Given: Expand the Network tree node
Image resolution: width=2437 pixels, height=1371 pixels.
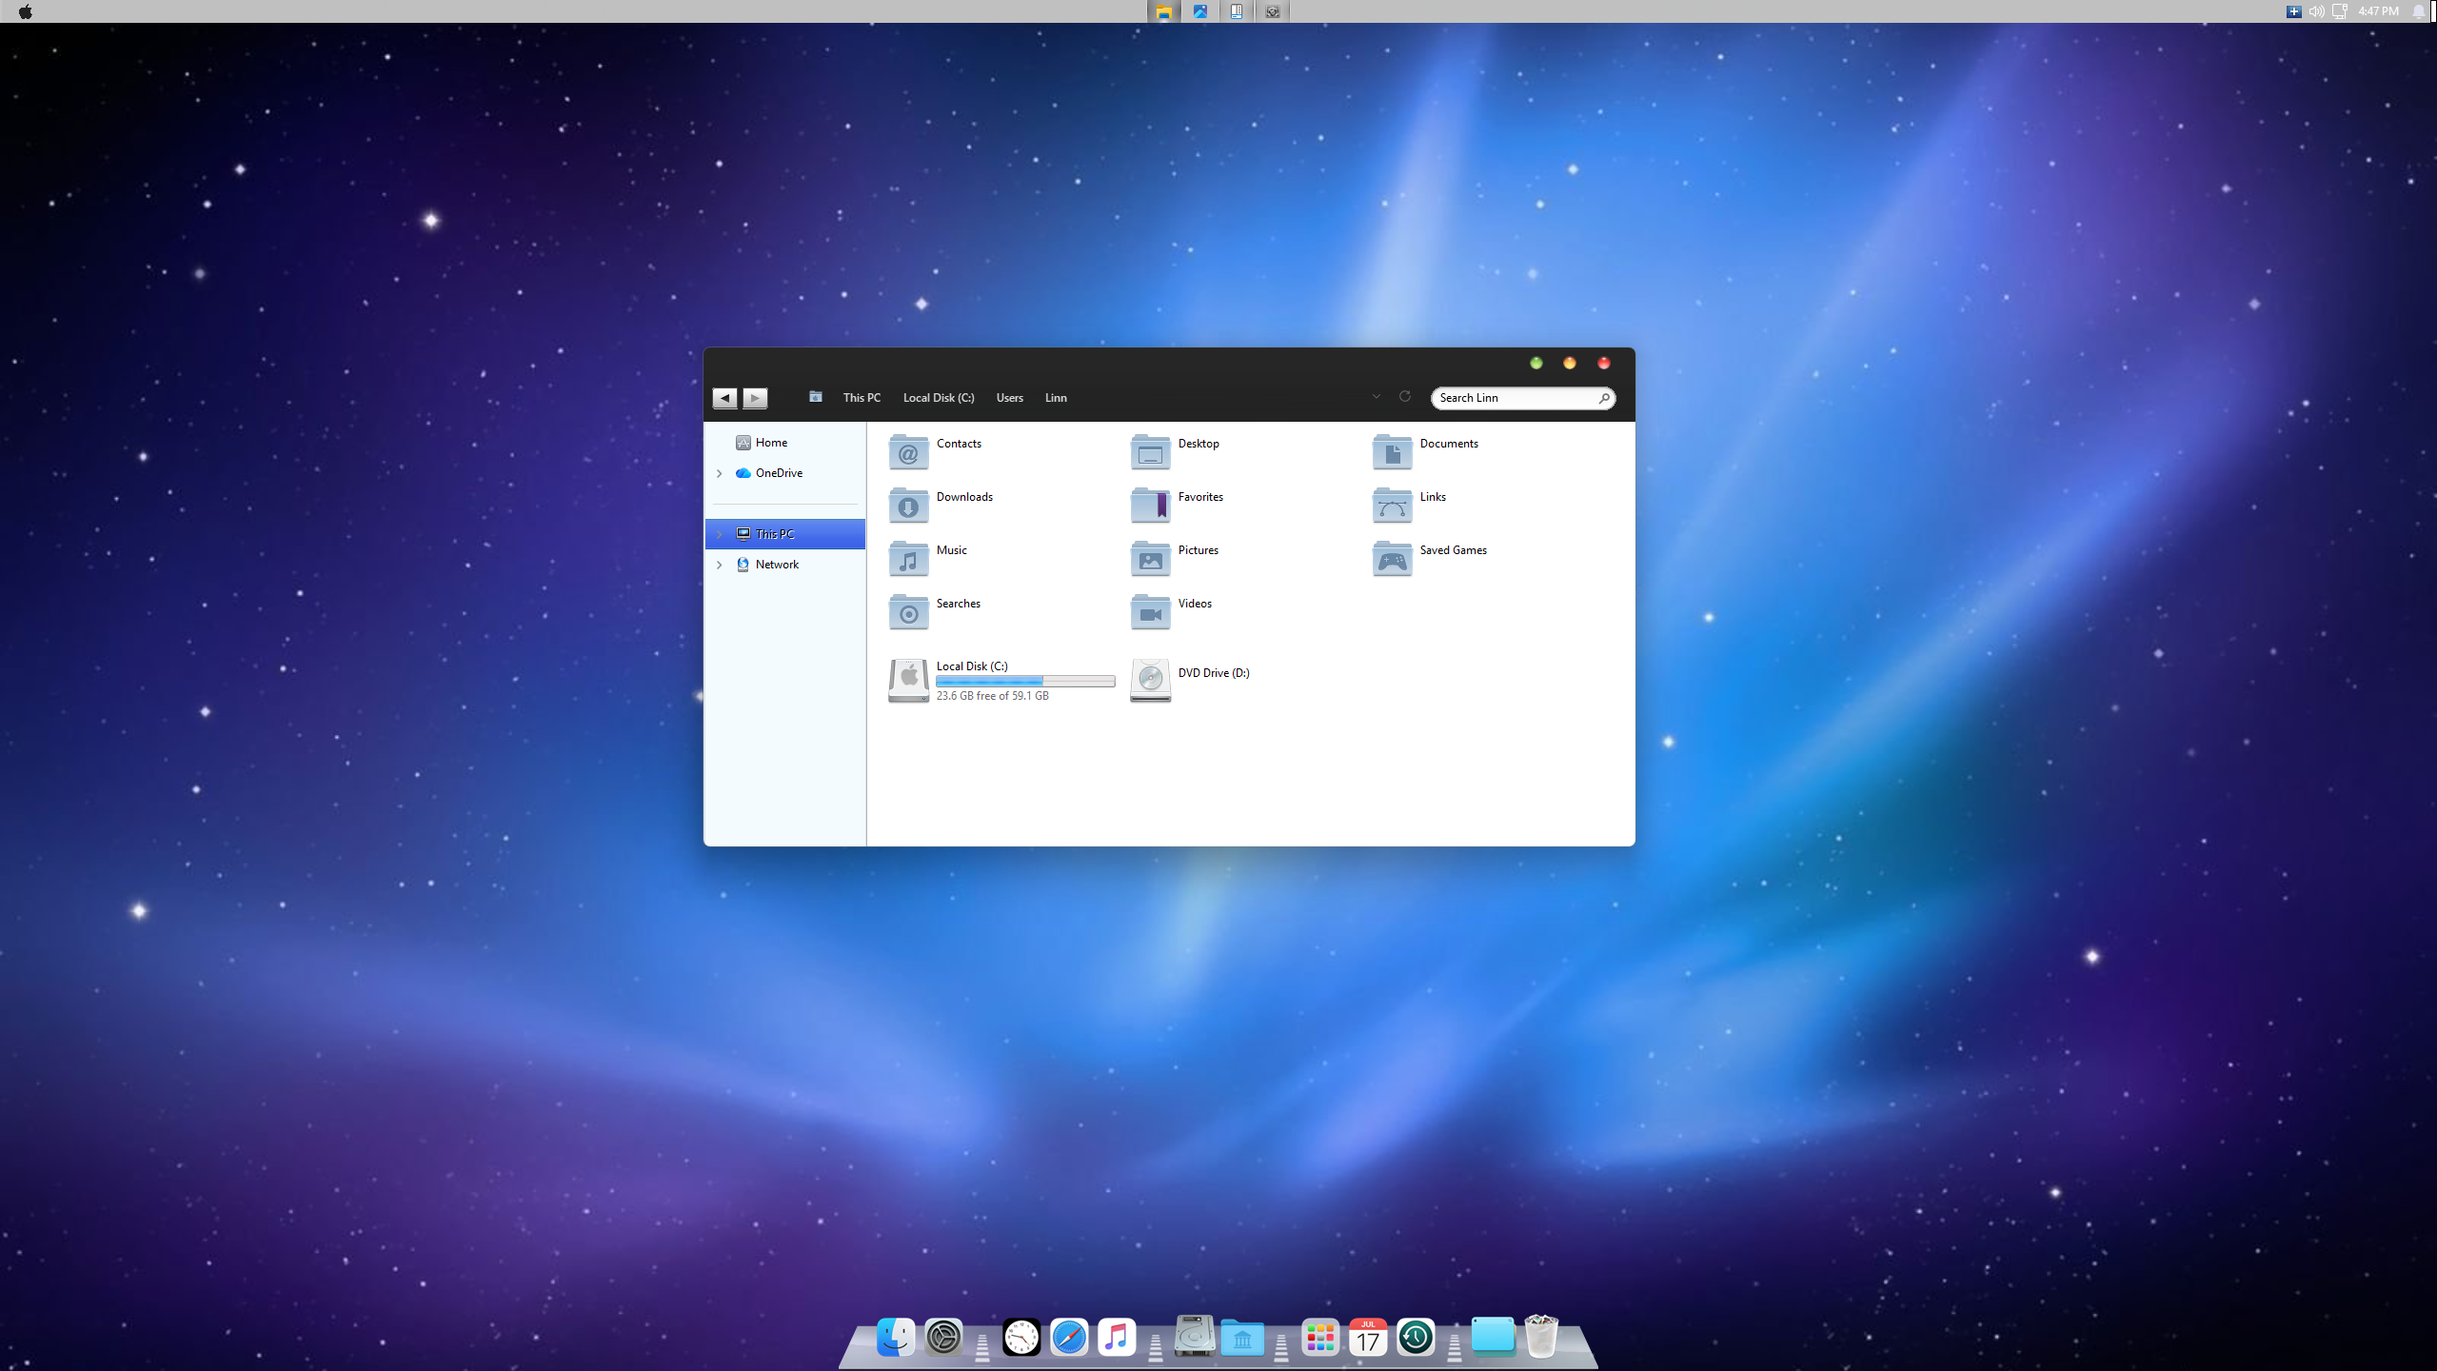Looking at the screenshot, I should 720,565.
